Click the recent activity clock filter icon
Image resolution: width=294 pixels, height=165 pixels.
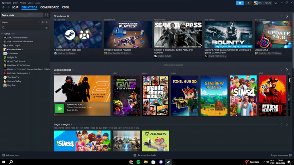tap(43, 22)
